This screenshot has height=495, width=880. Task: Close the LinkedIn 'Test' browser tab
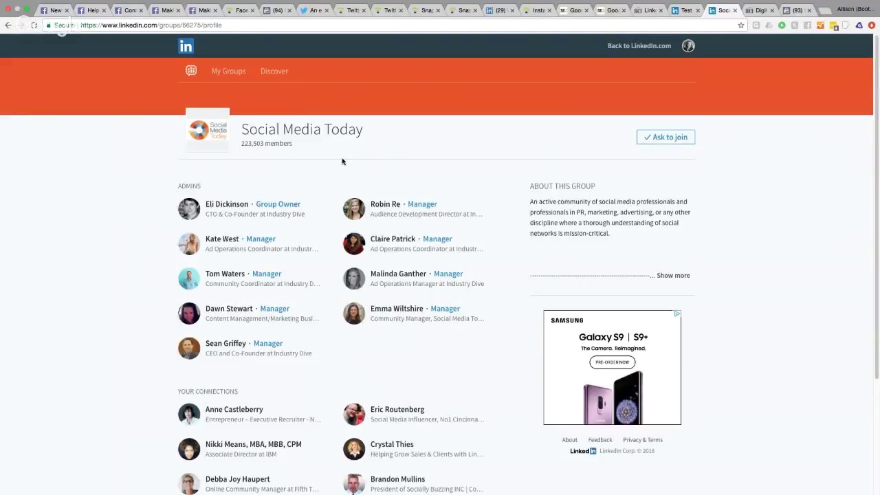698,10
